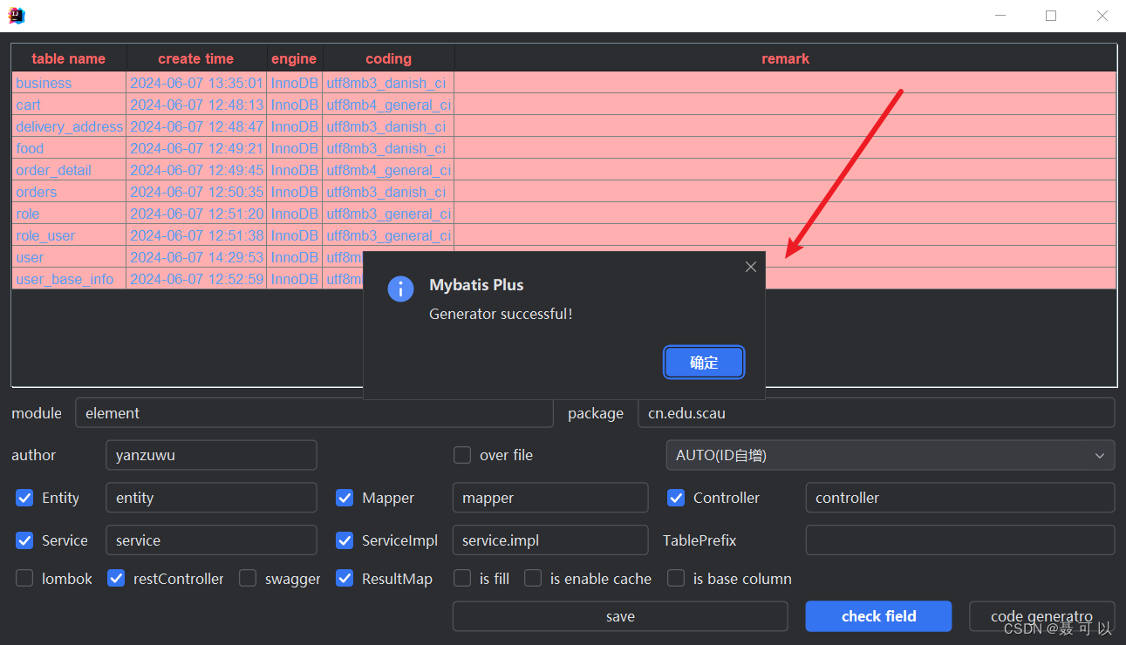This screenshot has width=1126, height=645.
Task: Enable the is base column checkbox
Action: pos(676,579)
